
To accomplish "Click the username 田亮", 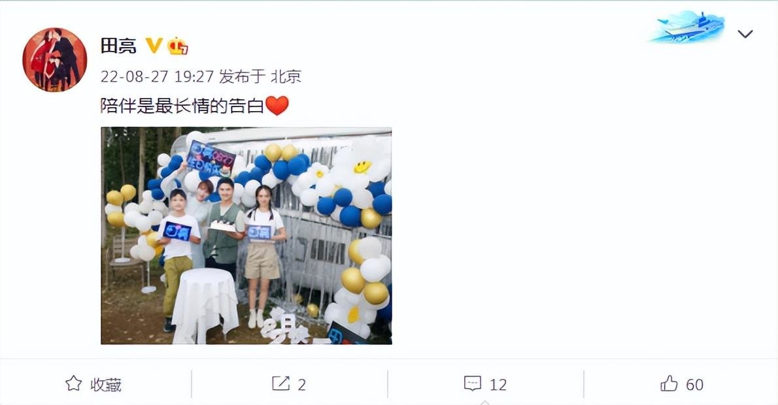I will coord(118,46).
